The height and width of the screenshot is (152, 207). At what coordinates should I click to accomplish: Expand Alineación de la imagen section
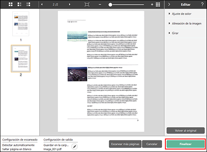coord(186,24)
